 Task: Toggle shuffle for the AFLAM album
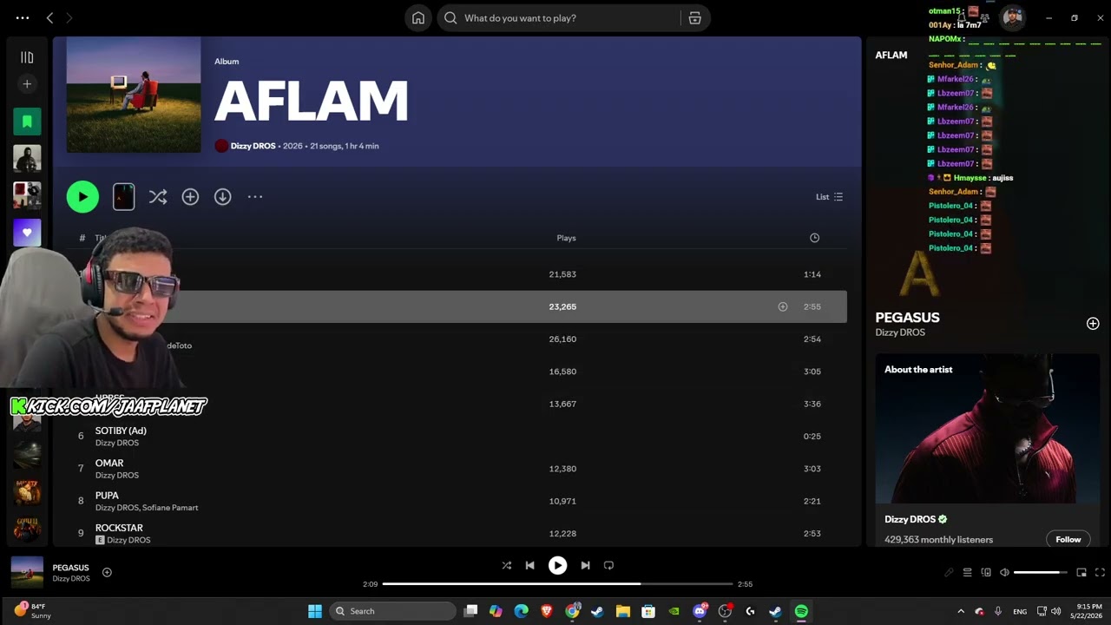click(x=157, y=197)
